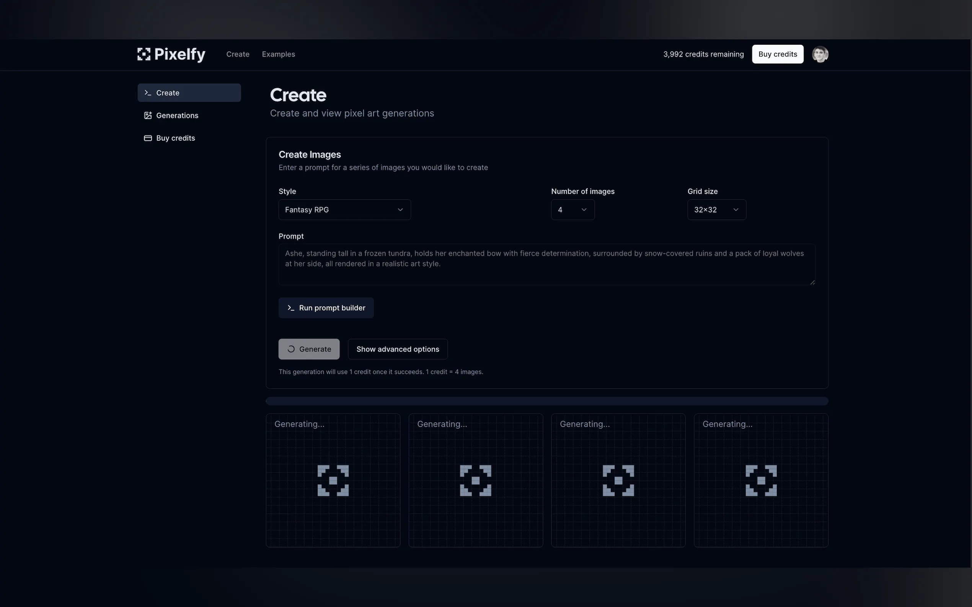Click the Buy credits button in the header
The height and width of the screenshot is (607, 972).
click(x=777, y=54)
